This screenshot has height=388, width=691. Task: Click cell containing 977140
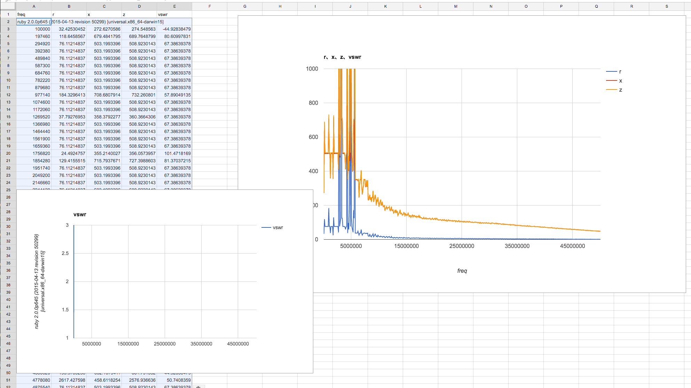pyautogui.click(x=34, y=95)
